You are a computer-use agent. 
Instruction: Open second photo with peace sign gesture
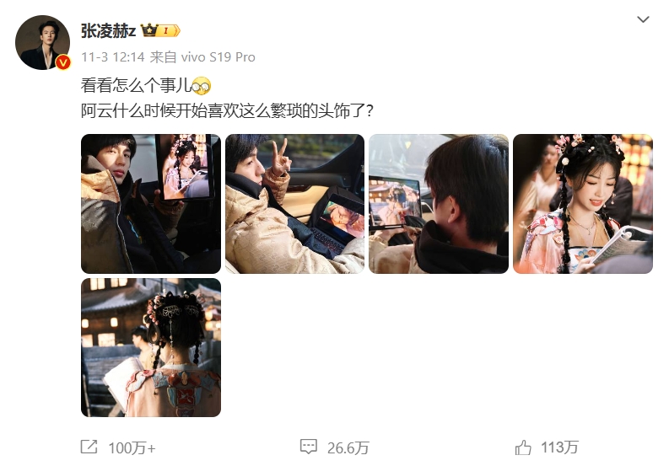pos(294,204)
